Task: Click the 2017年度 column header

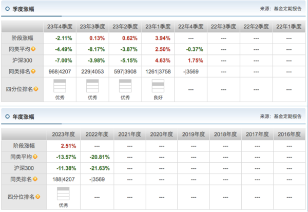Action: 257,134
